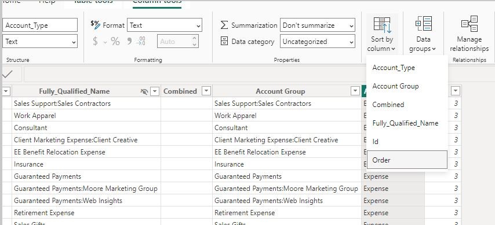
Task: Open Manage relationships
Action: (469, 34)
